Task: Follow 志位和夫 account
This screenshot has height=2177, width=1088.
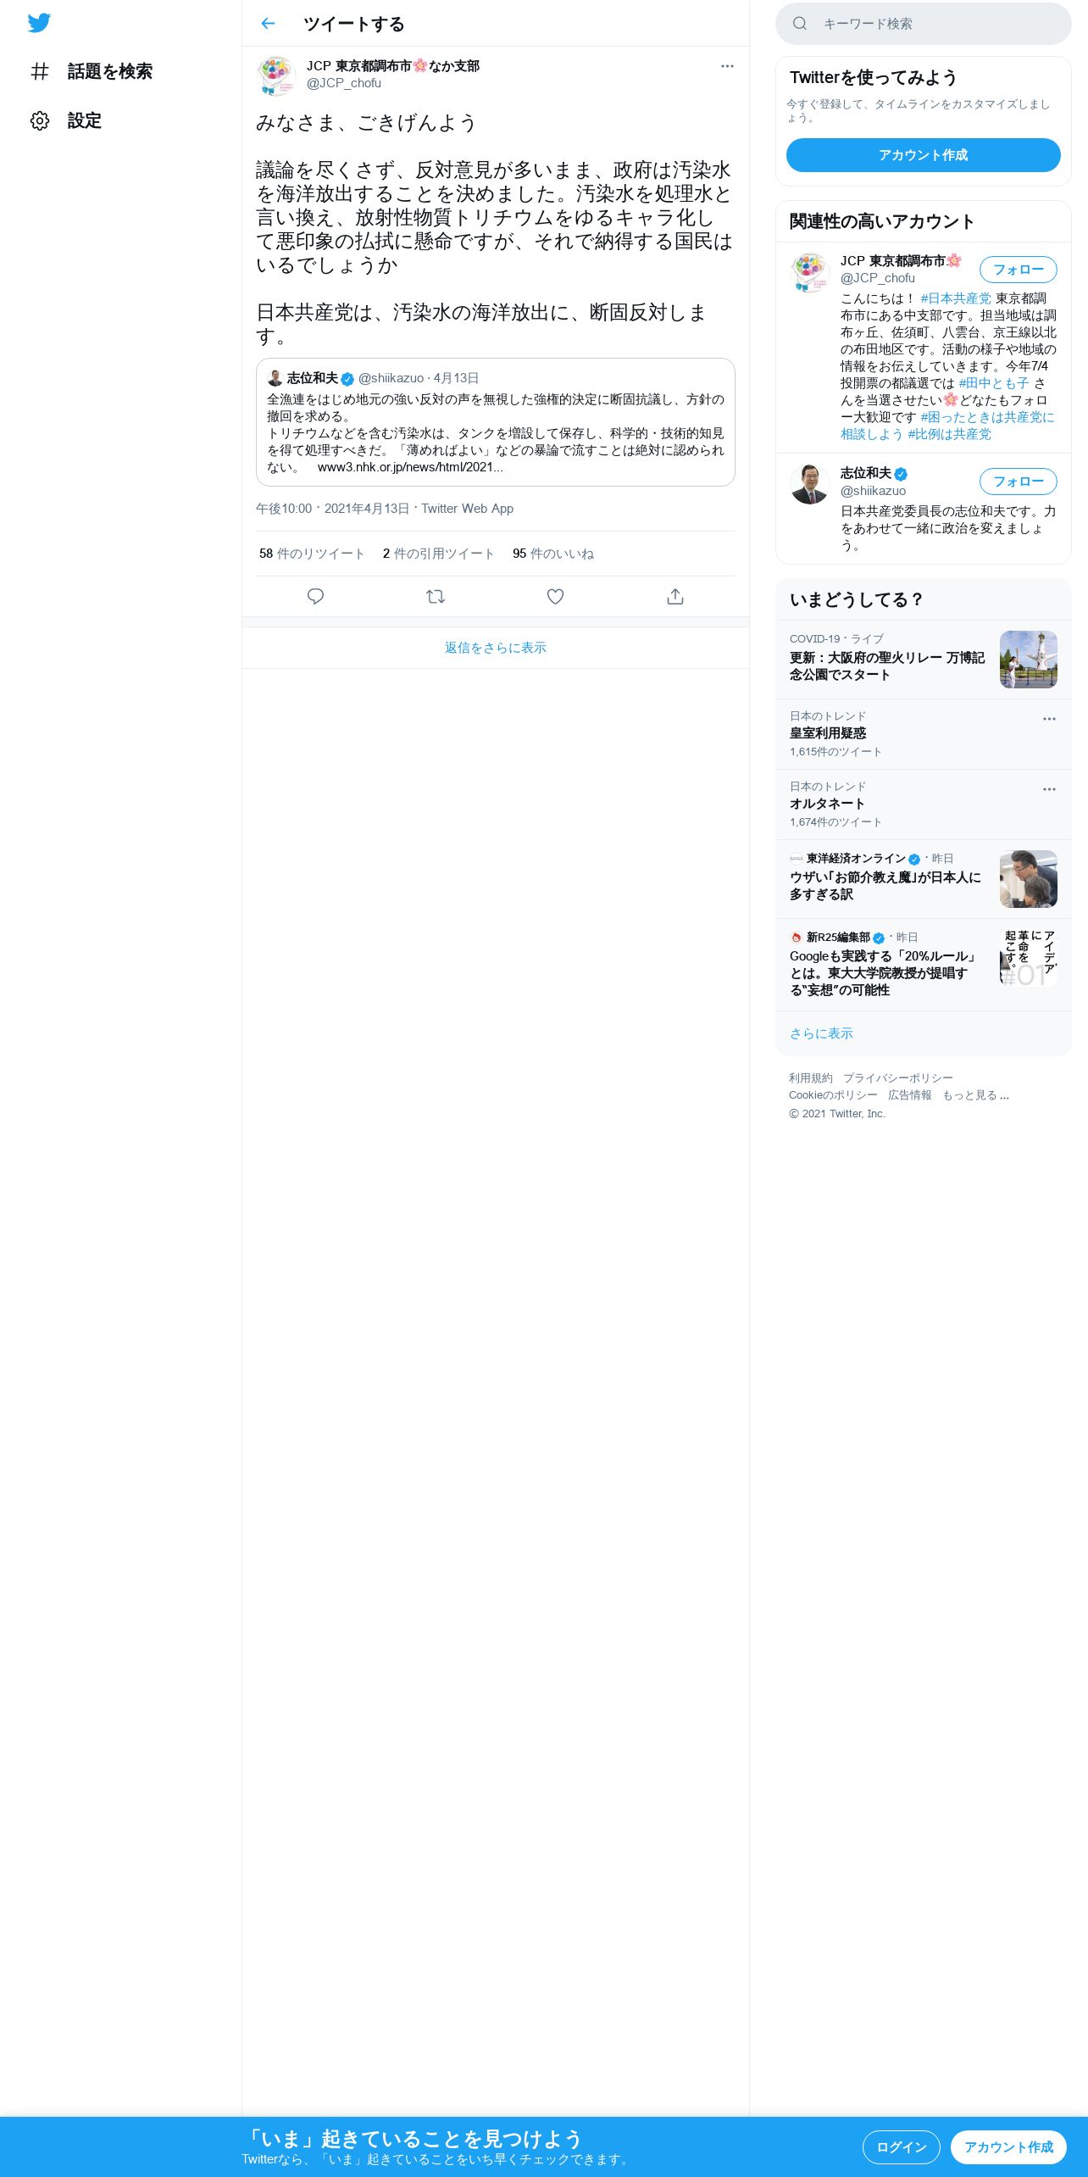Action: pyautogui.click(x=1019, y=482)
